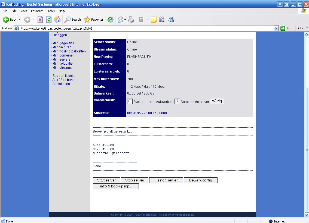Expand the Links toolbar chevron

tap(307, 27)
